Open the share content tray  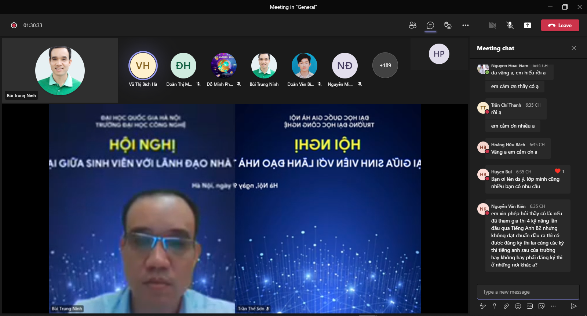[528, 25]
